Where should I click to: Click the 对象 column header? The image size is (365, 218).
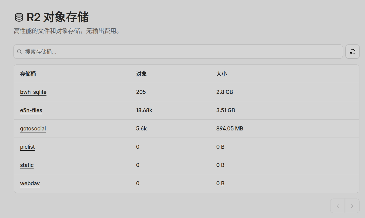(141, 74)
